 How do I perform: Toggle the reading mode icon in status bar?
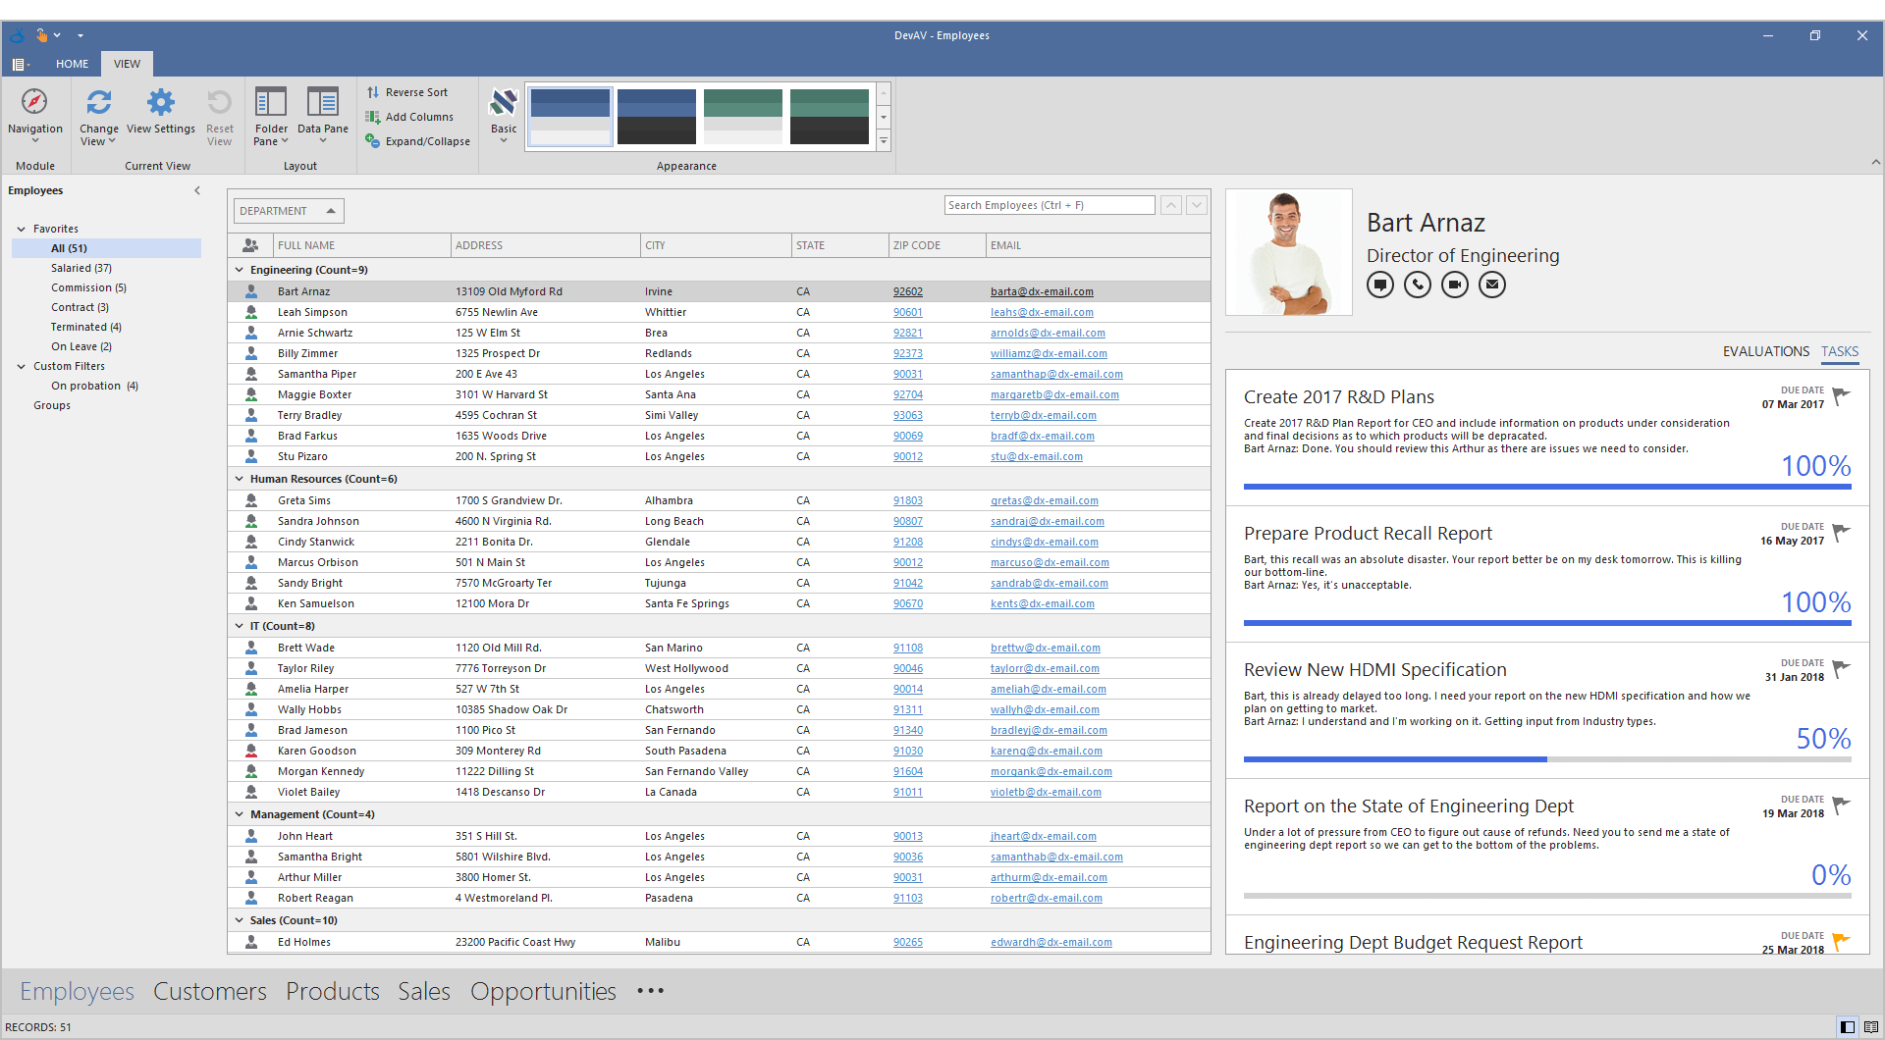point(1870,1027)
